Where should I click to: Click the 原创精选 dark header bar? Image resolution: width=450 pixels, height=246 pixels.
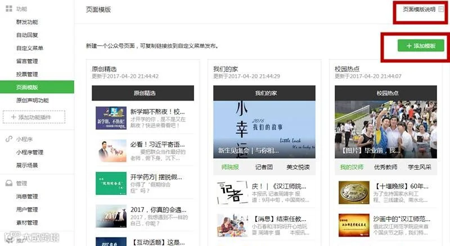143,93
